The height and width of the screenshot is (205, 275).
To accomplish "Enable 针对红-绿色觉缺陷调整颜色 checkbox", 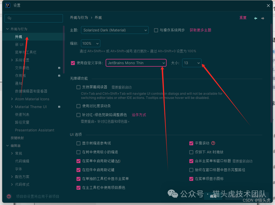I will [x=78, y=115].
